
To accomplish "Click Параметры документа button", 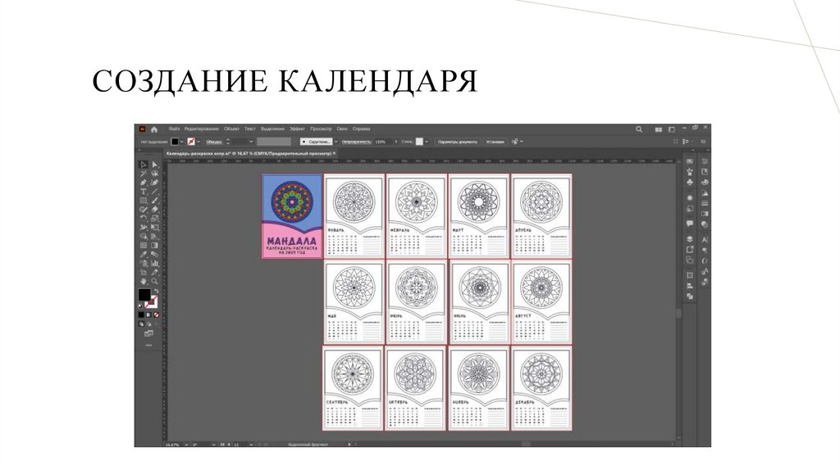I will click(458, 142).
